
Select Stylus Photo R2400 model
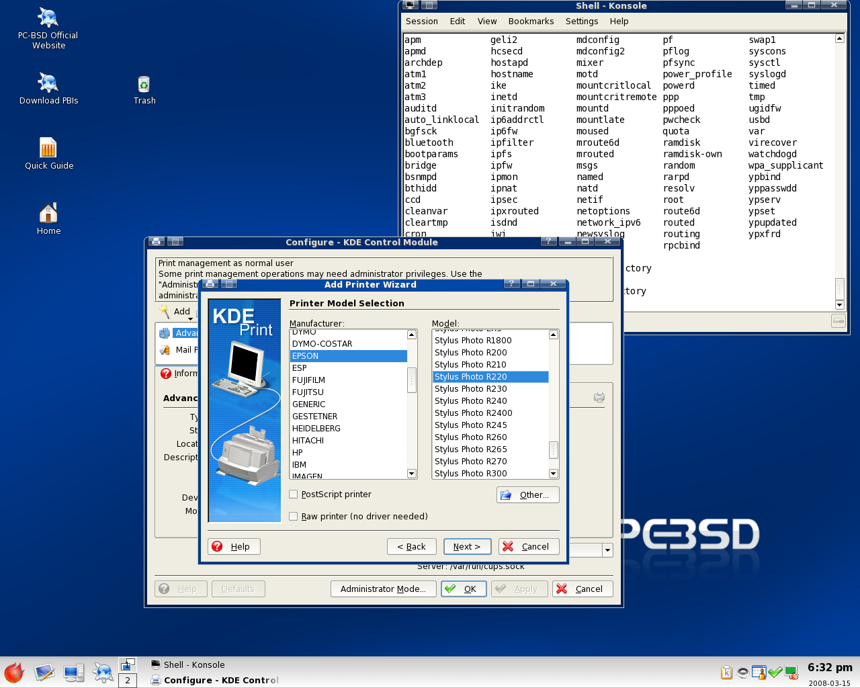tap(490, 413)
